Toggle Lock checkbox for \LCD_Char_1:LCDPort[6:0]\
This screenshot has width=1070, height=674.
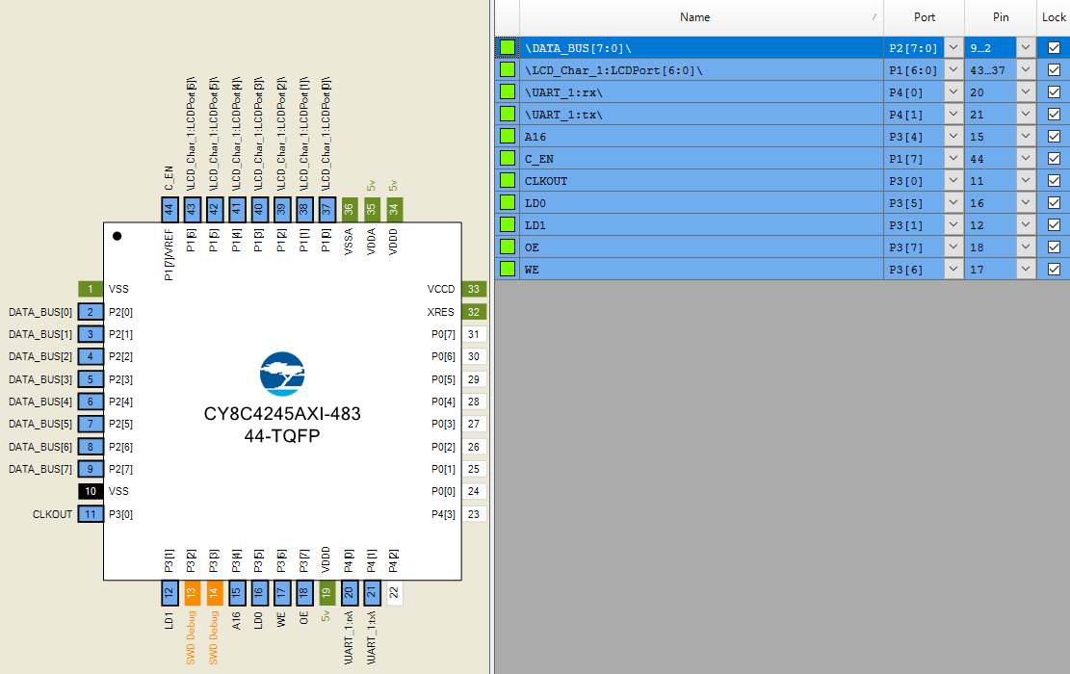1054,69
